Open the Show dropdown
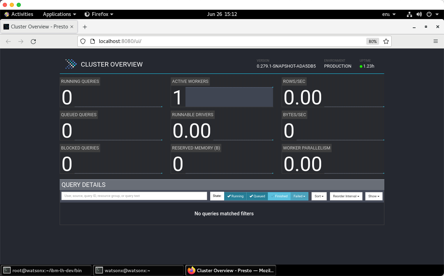444x276 pixels. pos(374,196)
